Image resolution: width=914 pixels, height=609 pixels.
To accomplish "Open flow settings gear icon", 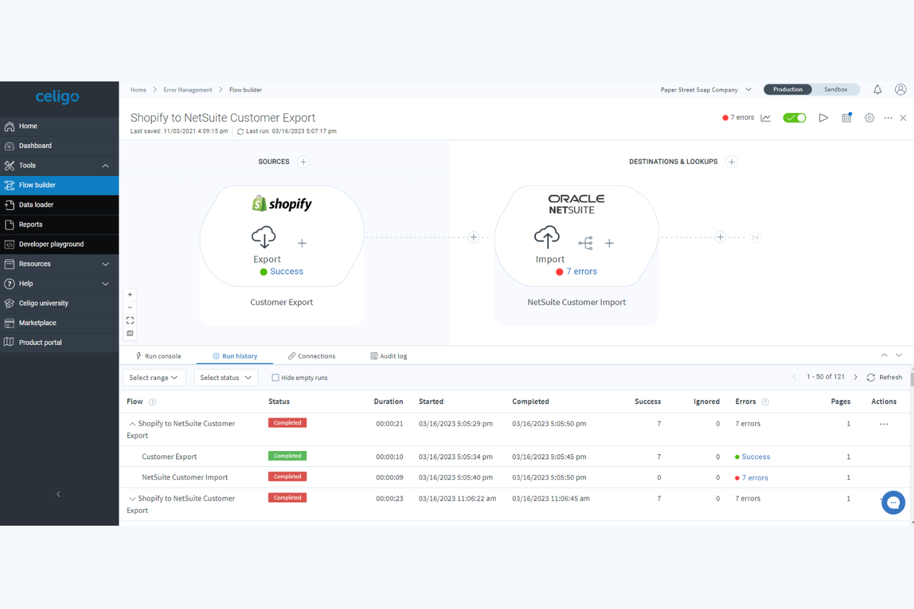I will pyautogui.click(x=870, y=118).
